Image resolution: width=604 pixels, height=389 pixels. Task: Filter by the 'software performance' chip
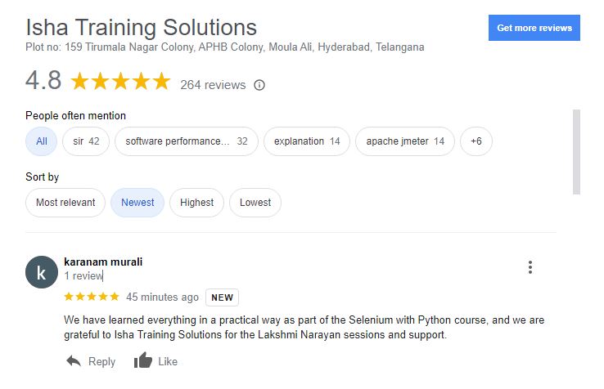[x=187, y=141]
